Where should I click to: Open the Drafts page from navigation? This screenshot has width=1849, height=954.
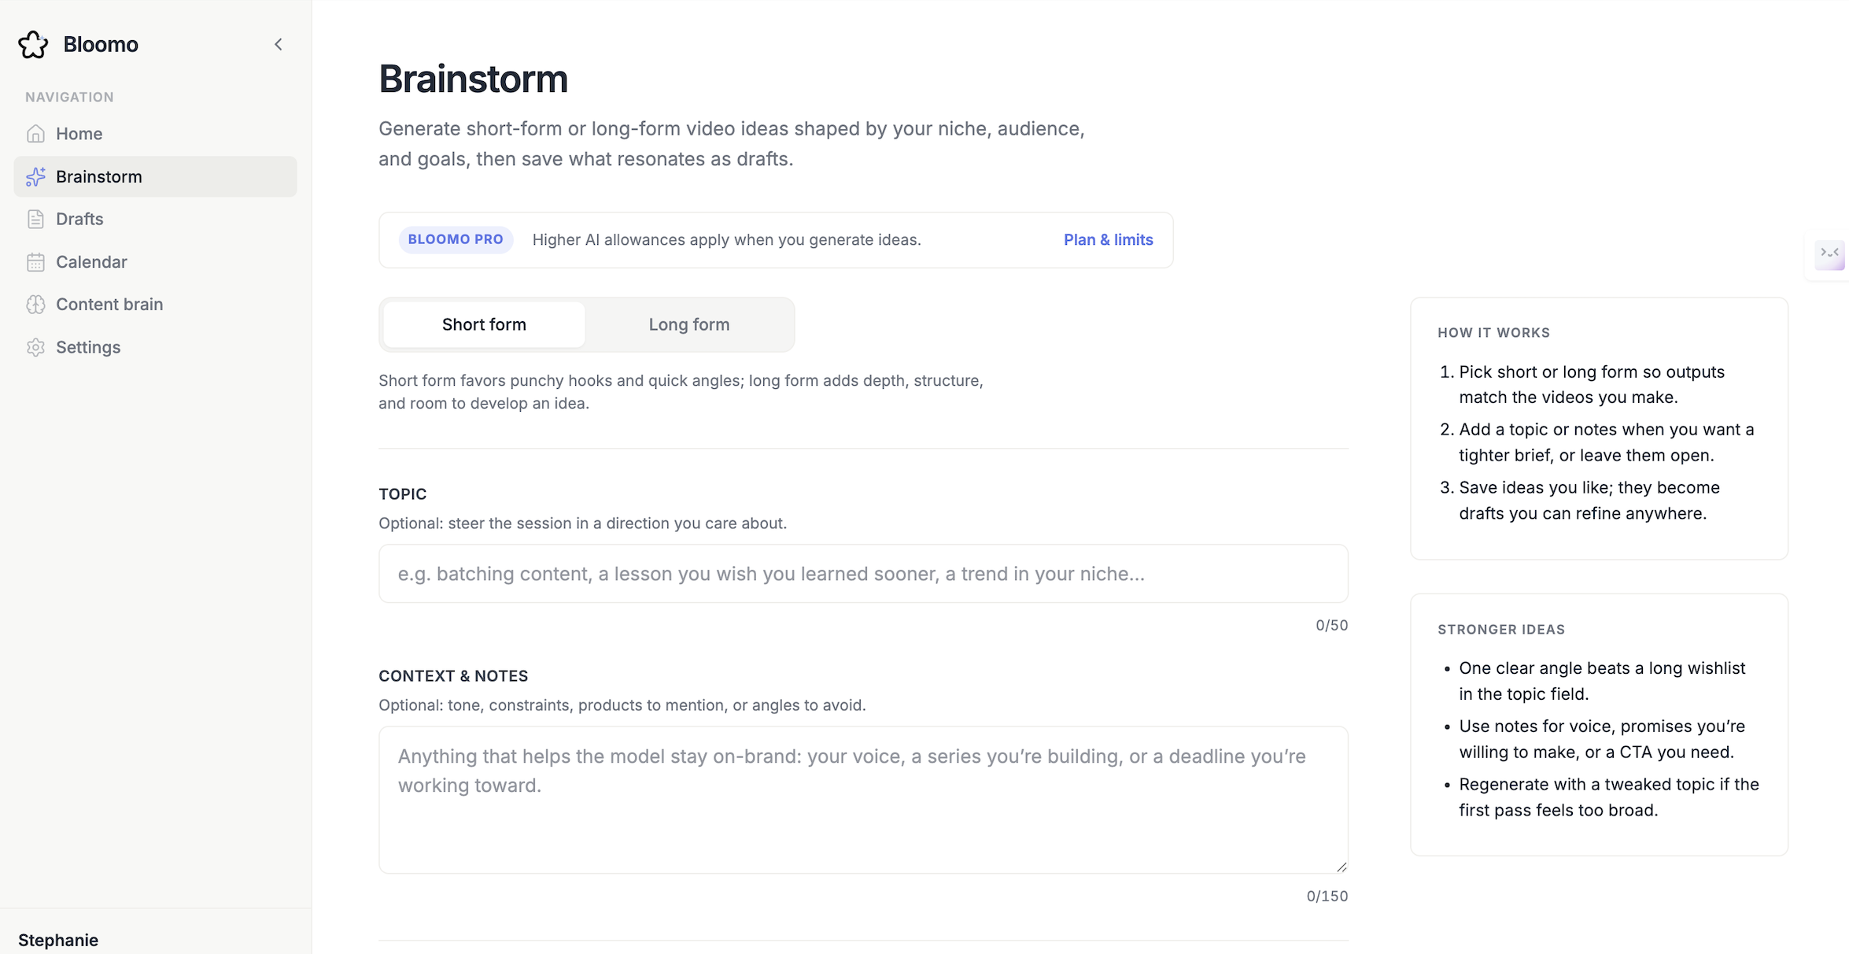(x=79, y=219)
